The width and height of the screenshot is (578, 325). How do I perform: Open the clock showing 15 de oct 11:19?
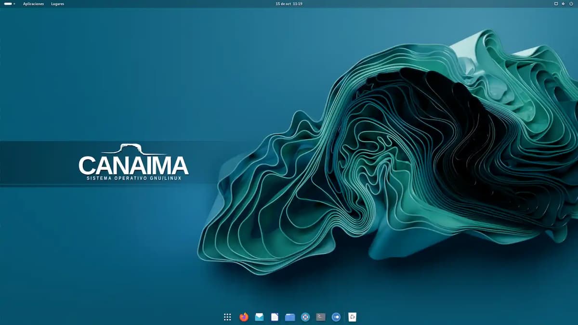pyautogui.click(x=289, y=3)
